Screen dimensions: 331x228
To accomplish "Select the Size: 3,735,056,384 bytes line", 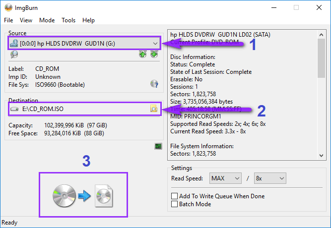I will (201, 102).
